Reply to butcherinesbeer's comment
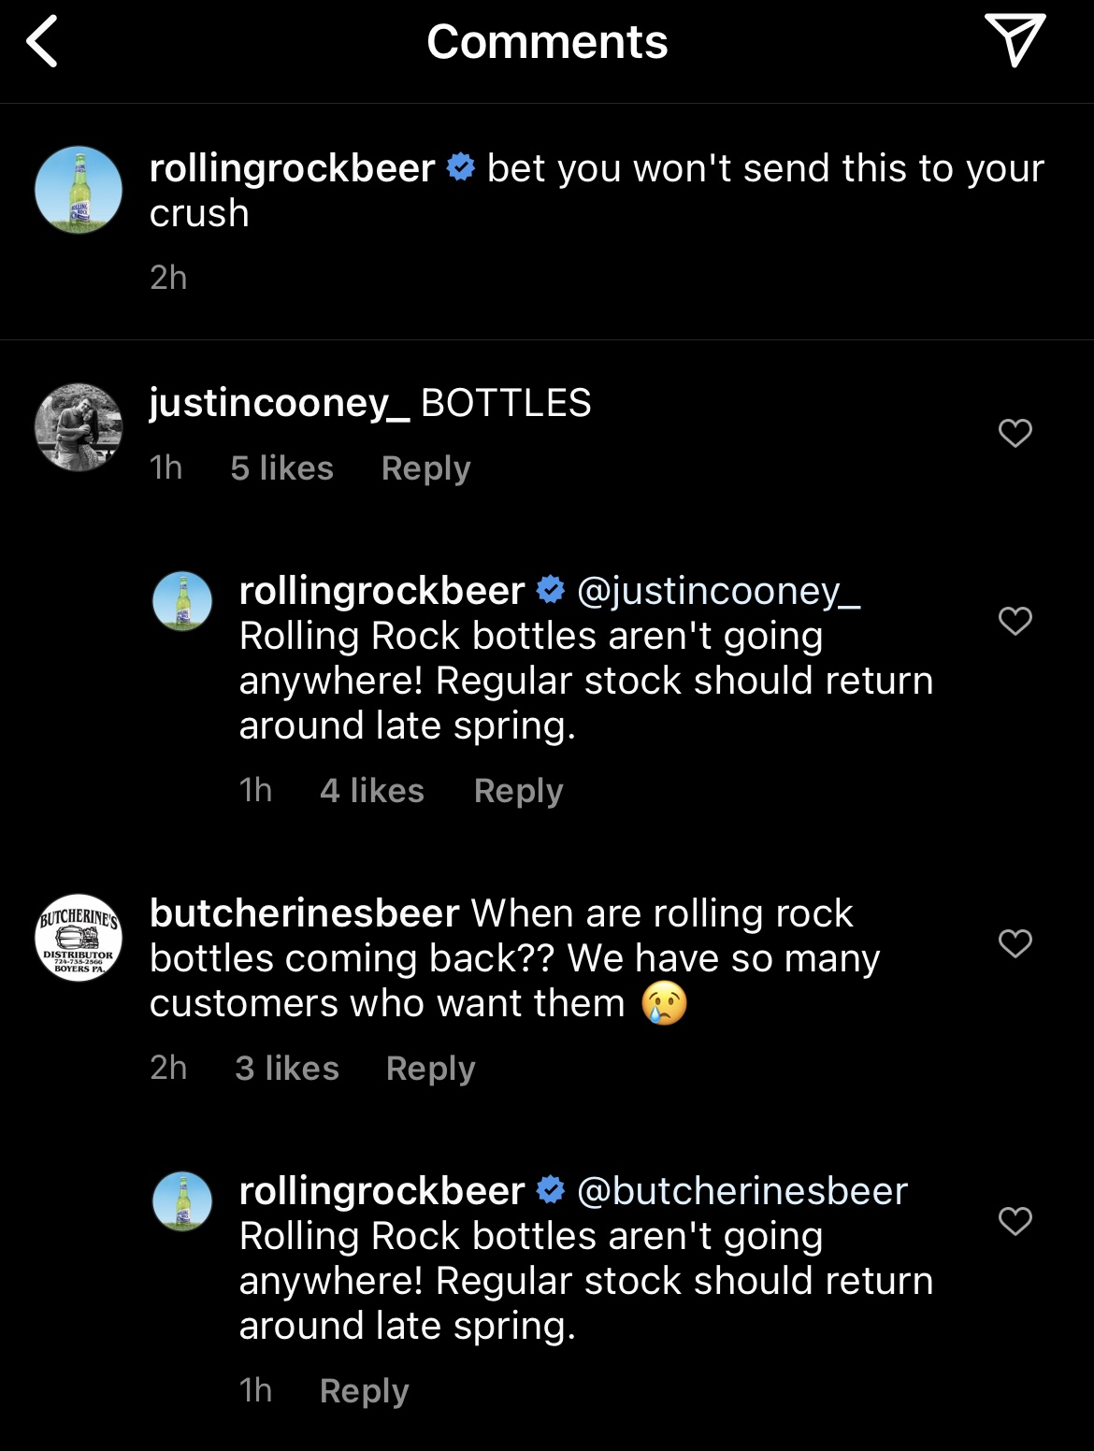Image resolution: width=1094 pixels, height=1451 pixels. pyautogui.click(x=430, y=1068)
